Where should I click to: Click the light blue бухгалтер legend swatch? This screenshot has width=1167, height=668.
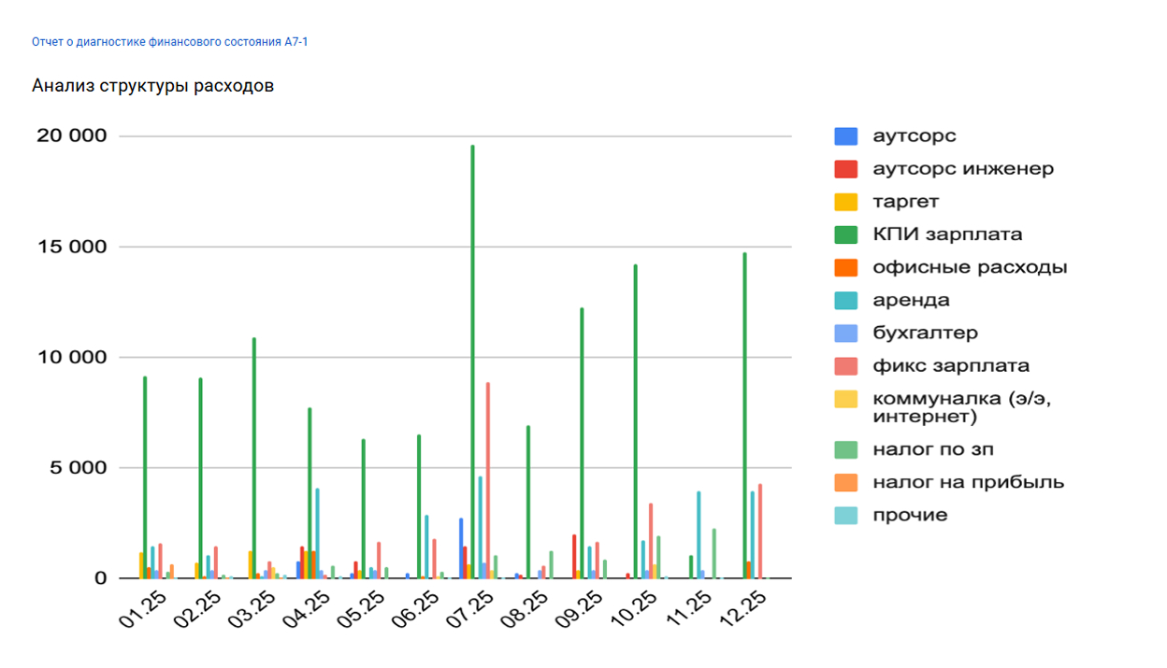846,333
